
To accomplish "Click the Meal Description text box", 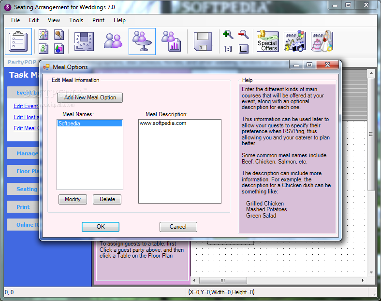I will [180, 161].
